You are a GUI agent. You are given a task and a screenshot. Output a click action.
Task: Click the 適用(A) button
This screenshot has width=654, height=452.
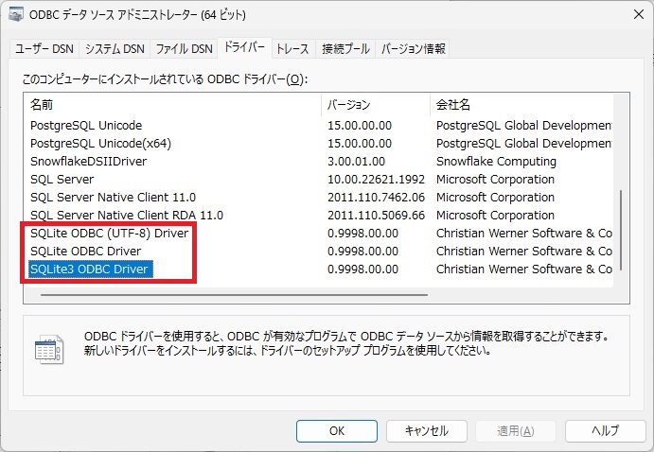coord(516,431)
